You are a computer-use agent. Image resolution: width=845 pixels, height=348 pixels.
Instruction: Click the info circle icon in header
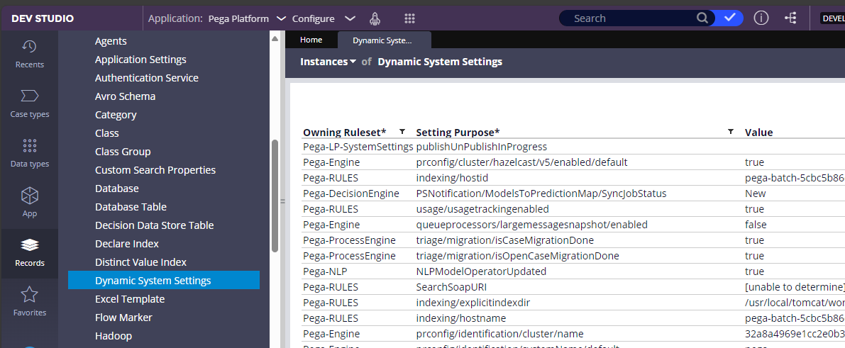[761, 18]
